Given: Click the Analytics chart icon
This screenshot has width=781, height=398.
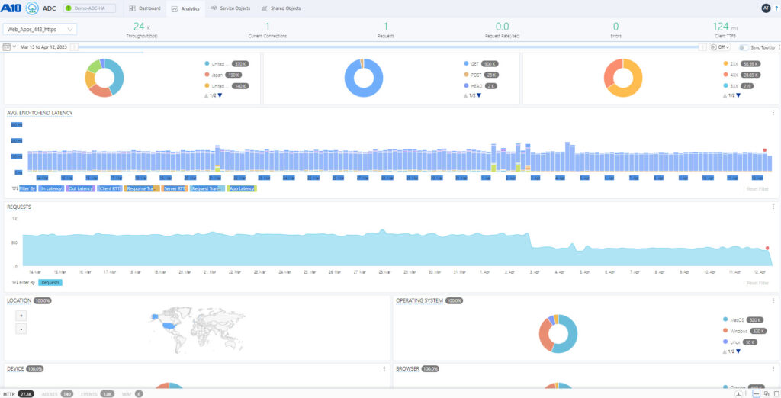Looking at the screenshot, I should pos(175,9).
